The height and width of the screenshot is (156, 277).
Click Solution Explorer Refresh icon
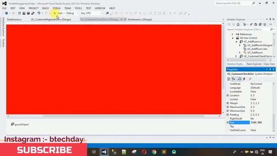(x=256, y=24)
